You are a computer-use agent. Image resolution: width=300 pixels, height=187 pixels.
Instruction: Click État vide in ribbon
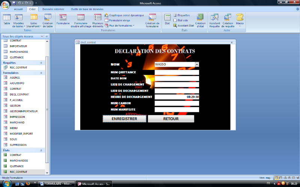[x=181, y=21]
